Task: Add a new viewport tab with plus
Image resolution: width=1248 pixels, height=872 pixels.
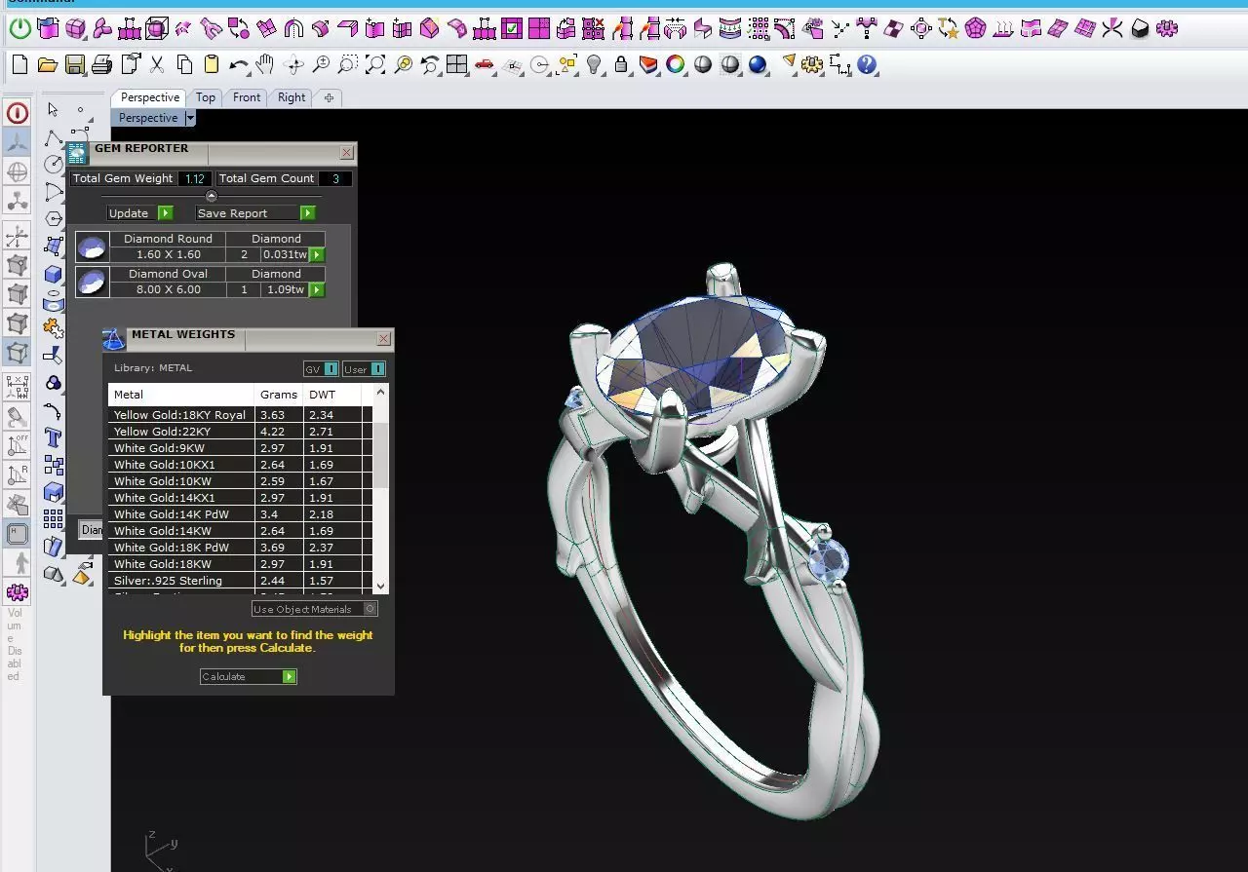Action: click(x=329, y=97)
